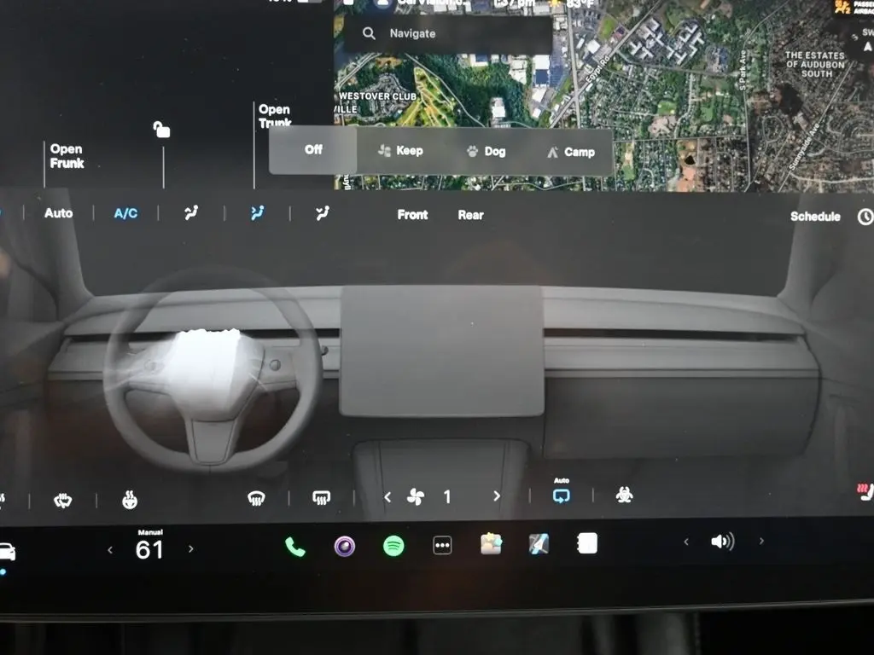
Task: Increase fan speed with right arrow
Action: click(497, 496)
